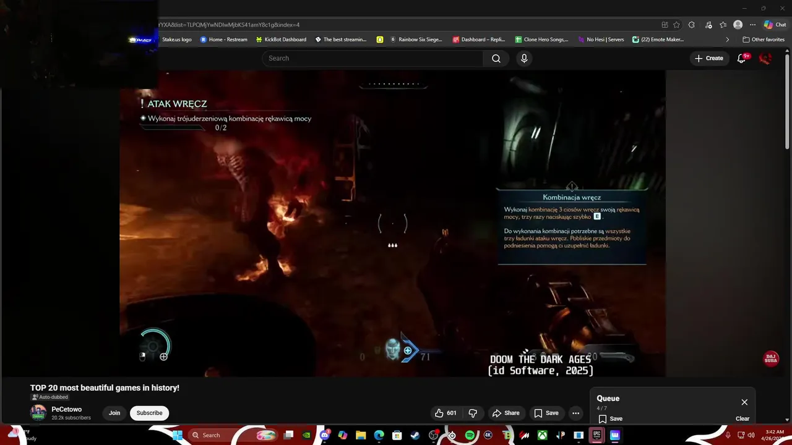Open the (22) Emote Maker bookmark
This screenshot has width=792, height=445.
click(x=658, y=40)
